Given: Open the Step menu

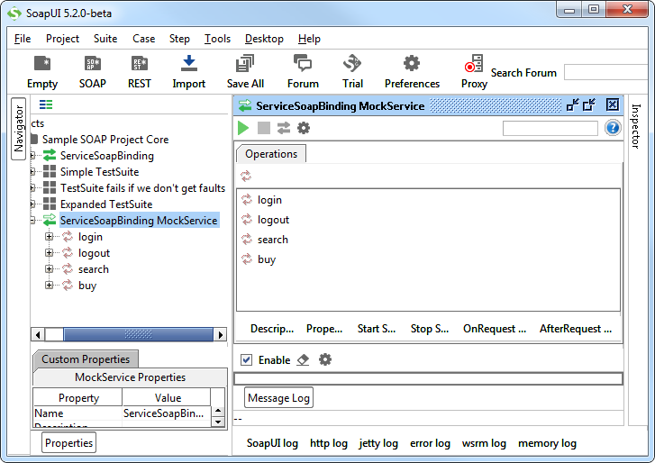Looking at the screenshot, I should pos(179,39).
